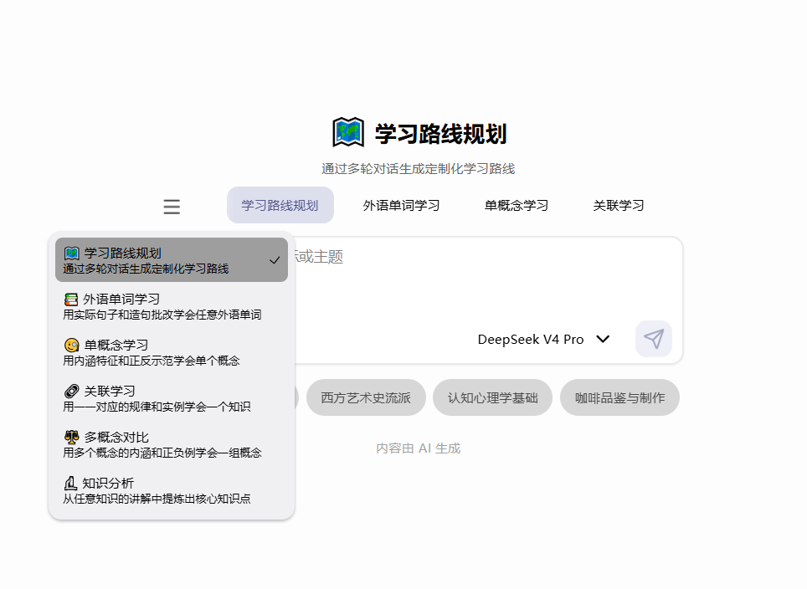Open the 关联学习 tab

[x=618, y=205]
